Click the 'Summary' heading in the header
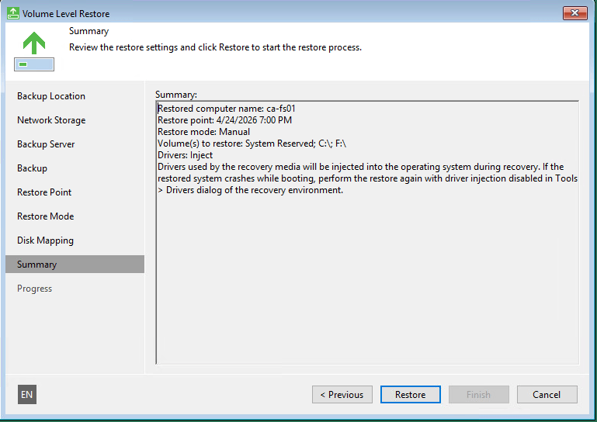 click(89, 31)
